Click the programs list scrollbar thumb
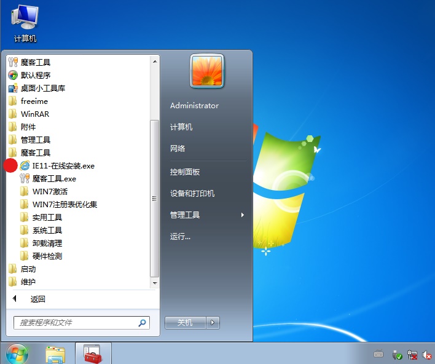435x364 pixels. click(155, 199)
